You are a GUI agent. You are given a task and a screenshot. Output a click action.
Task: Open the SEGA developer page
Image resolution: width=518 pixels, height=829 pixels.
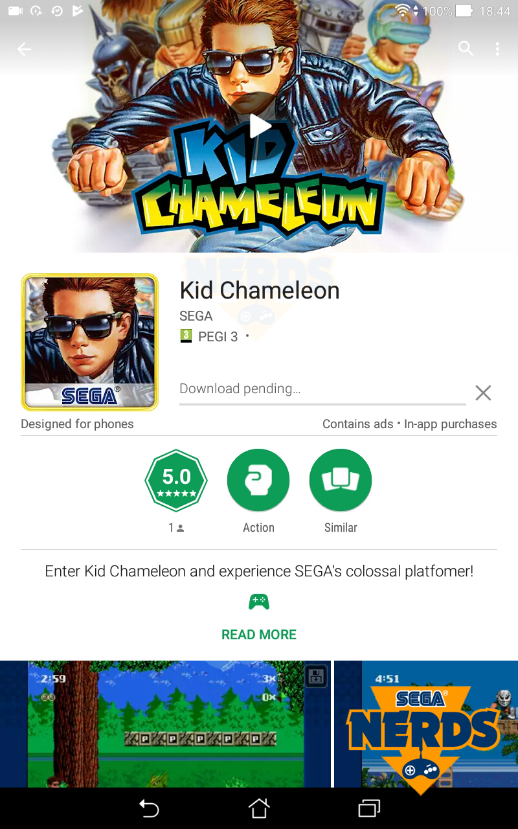[x=196, y=316]
